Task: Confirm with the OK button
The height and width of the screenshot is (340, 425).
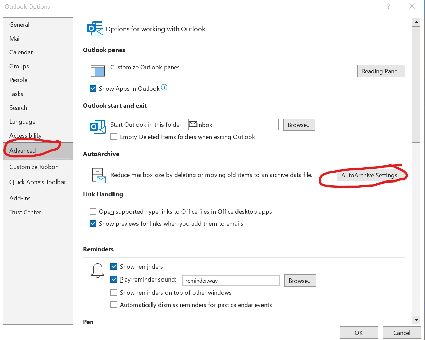Action: click(359, 333)
